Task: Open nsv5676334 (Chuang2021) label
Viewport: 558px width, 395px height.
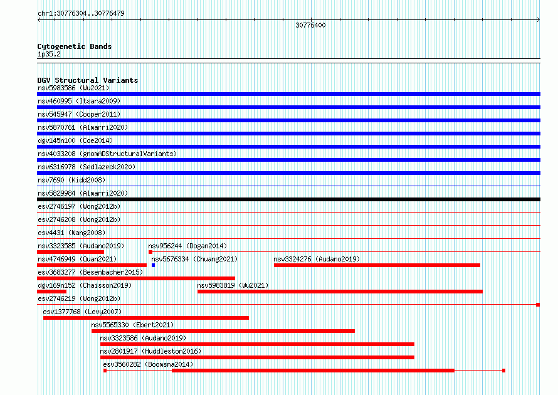Action: tap(194, 259)
